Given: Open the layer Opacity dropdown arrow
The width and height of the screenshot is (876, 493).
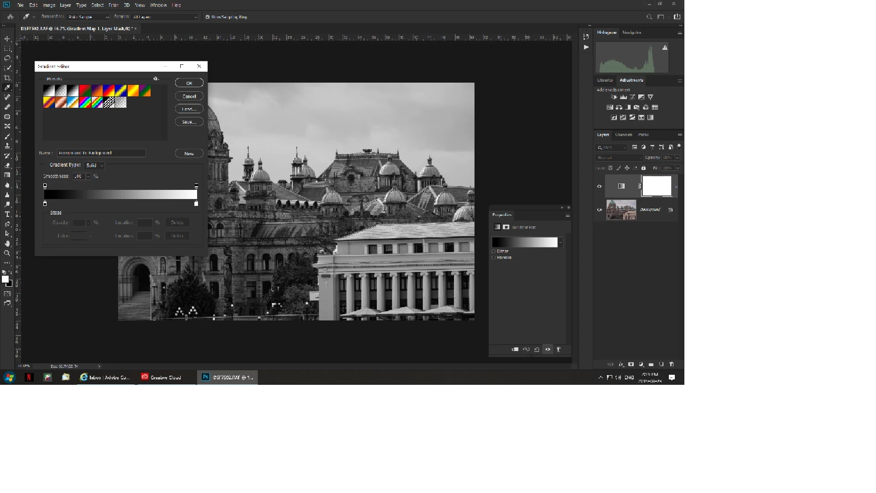Looking at the screenshot, I should [678, 158].
